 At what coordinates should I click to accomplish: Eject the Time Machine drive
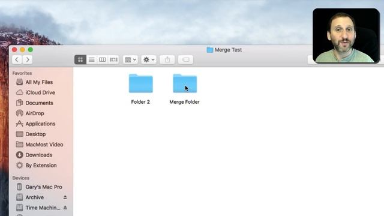tap(65, 208)
